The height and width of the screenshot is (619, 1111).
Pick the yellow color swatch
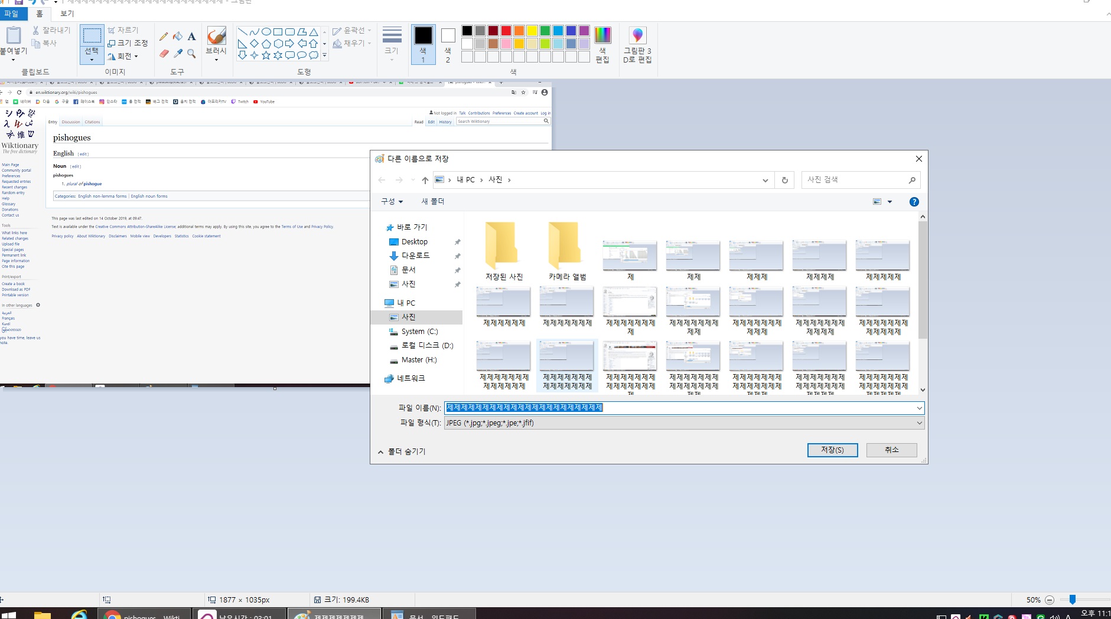click(x=532, y=31)
